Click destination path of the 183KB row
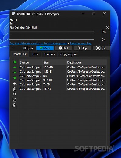The width and height of the screenshot is (121, 158). tap(86, 89)
